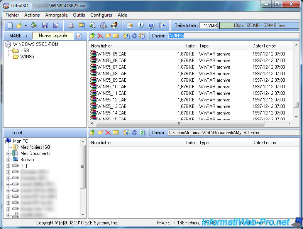Expand the Mes Documents tree node
Viewport: 303px width, 229px height.
click(8, 154)
